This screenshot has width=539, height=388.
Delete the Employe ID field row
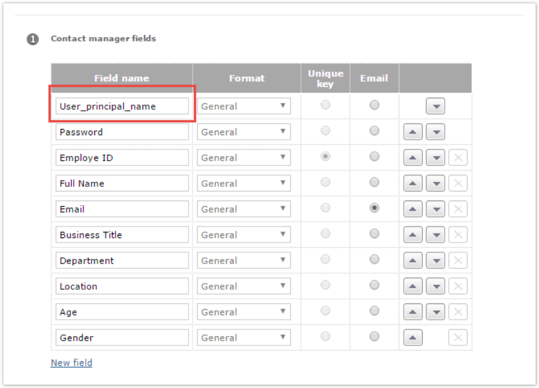click(458, 158)
